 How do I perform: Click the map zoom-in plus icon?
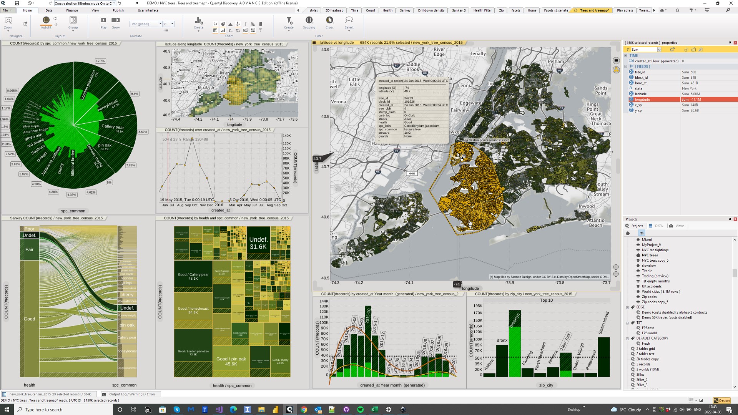(616, 267)
